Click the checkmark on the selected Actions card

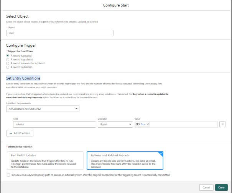pyautogui.click(x=160, y=154)
